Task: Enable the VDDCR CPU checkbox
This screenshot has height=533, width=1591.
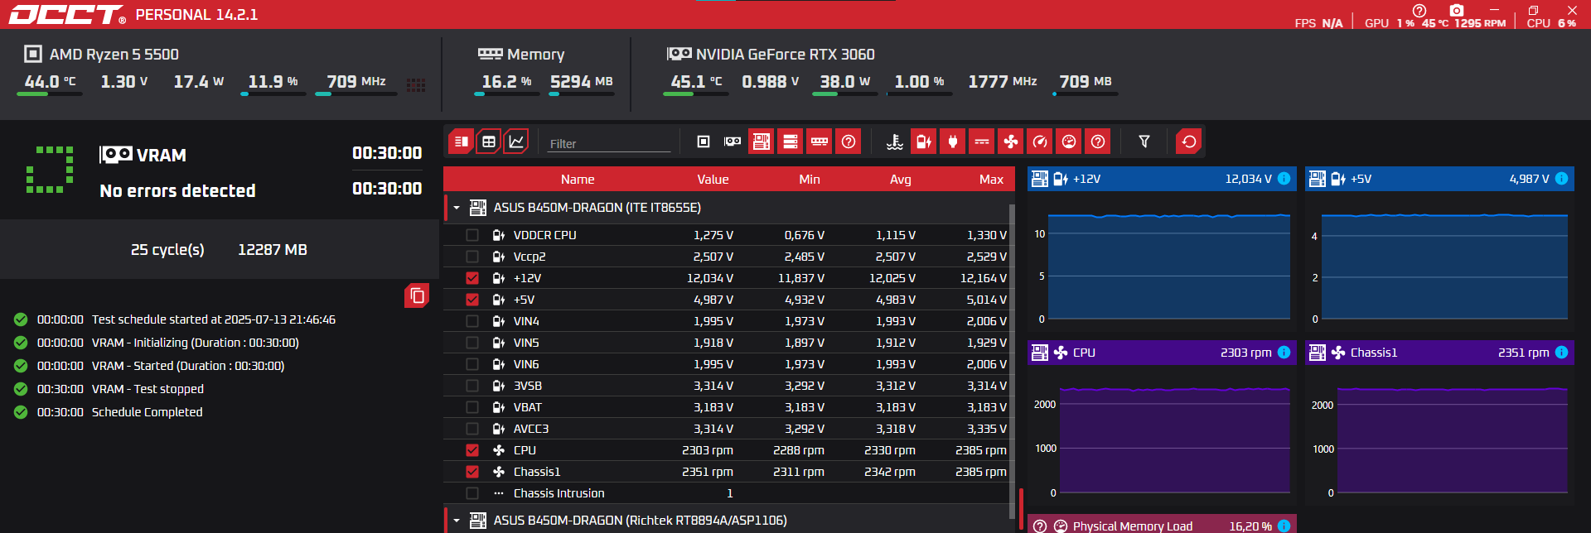Action: coord(472,235)
